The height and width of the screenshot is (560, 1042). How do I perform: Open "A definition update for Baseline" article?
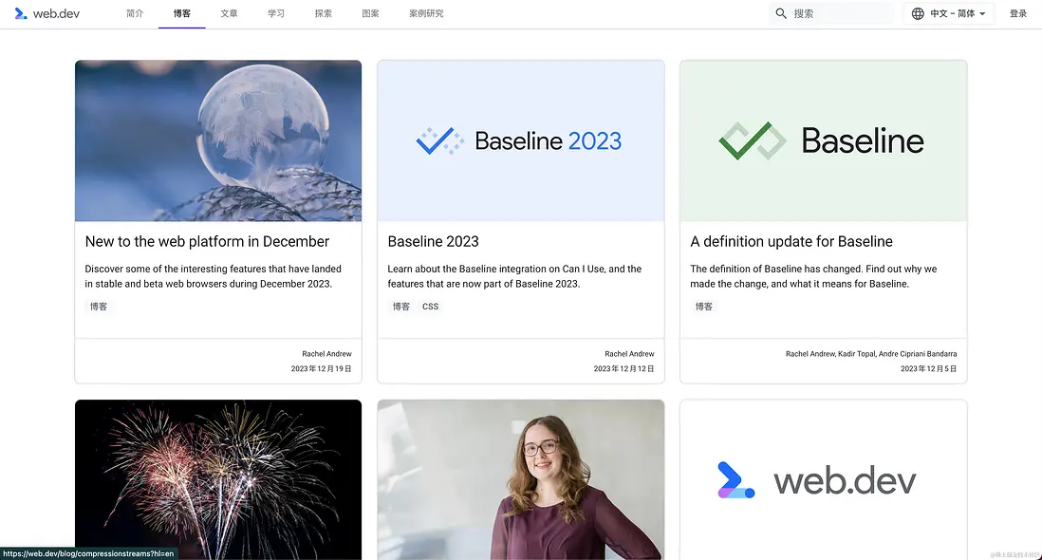coord(791,241)
